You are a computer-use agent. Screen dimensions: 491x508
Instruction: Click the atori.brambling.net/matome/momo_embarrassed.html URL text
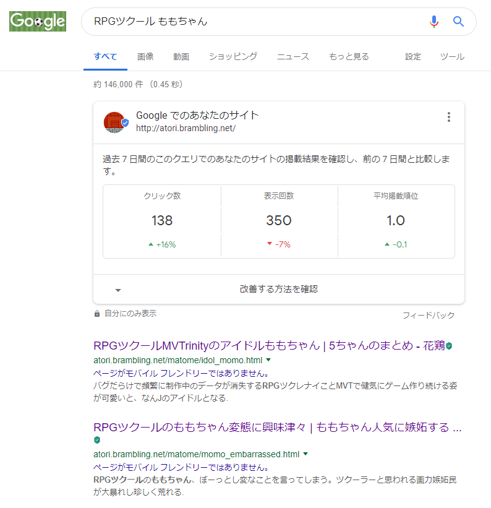tap(196, 454)
